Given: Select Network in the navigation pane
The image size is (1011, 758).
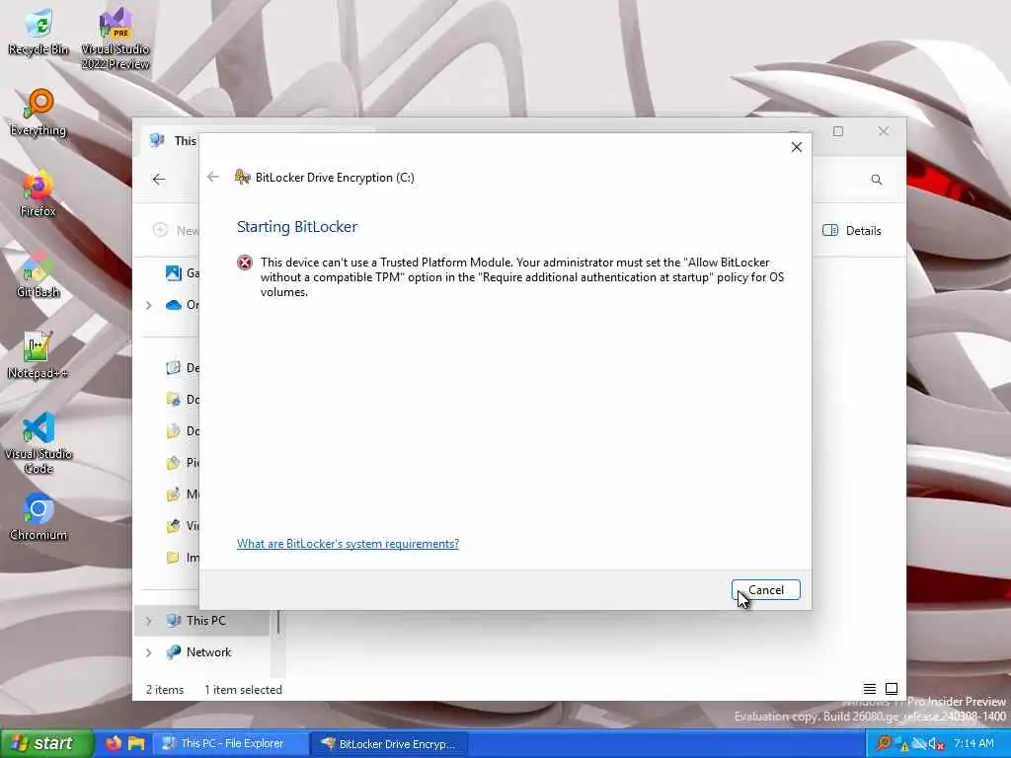Looking at the screenshot, I should click(x=198, y=652).
